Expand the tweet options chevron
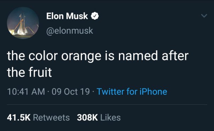 [204, 16]
